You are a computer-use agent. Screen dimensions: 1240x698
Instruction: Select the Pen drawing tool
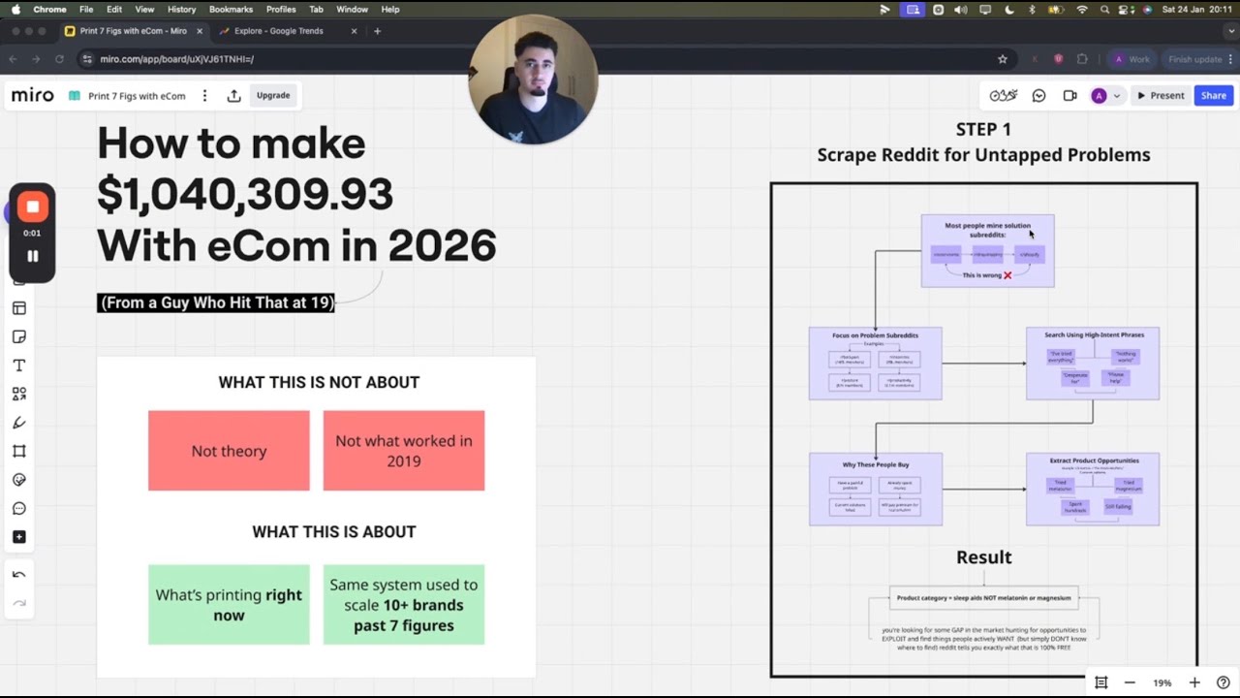coord(18,423)
